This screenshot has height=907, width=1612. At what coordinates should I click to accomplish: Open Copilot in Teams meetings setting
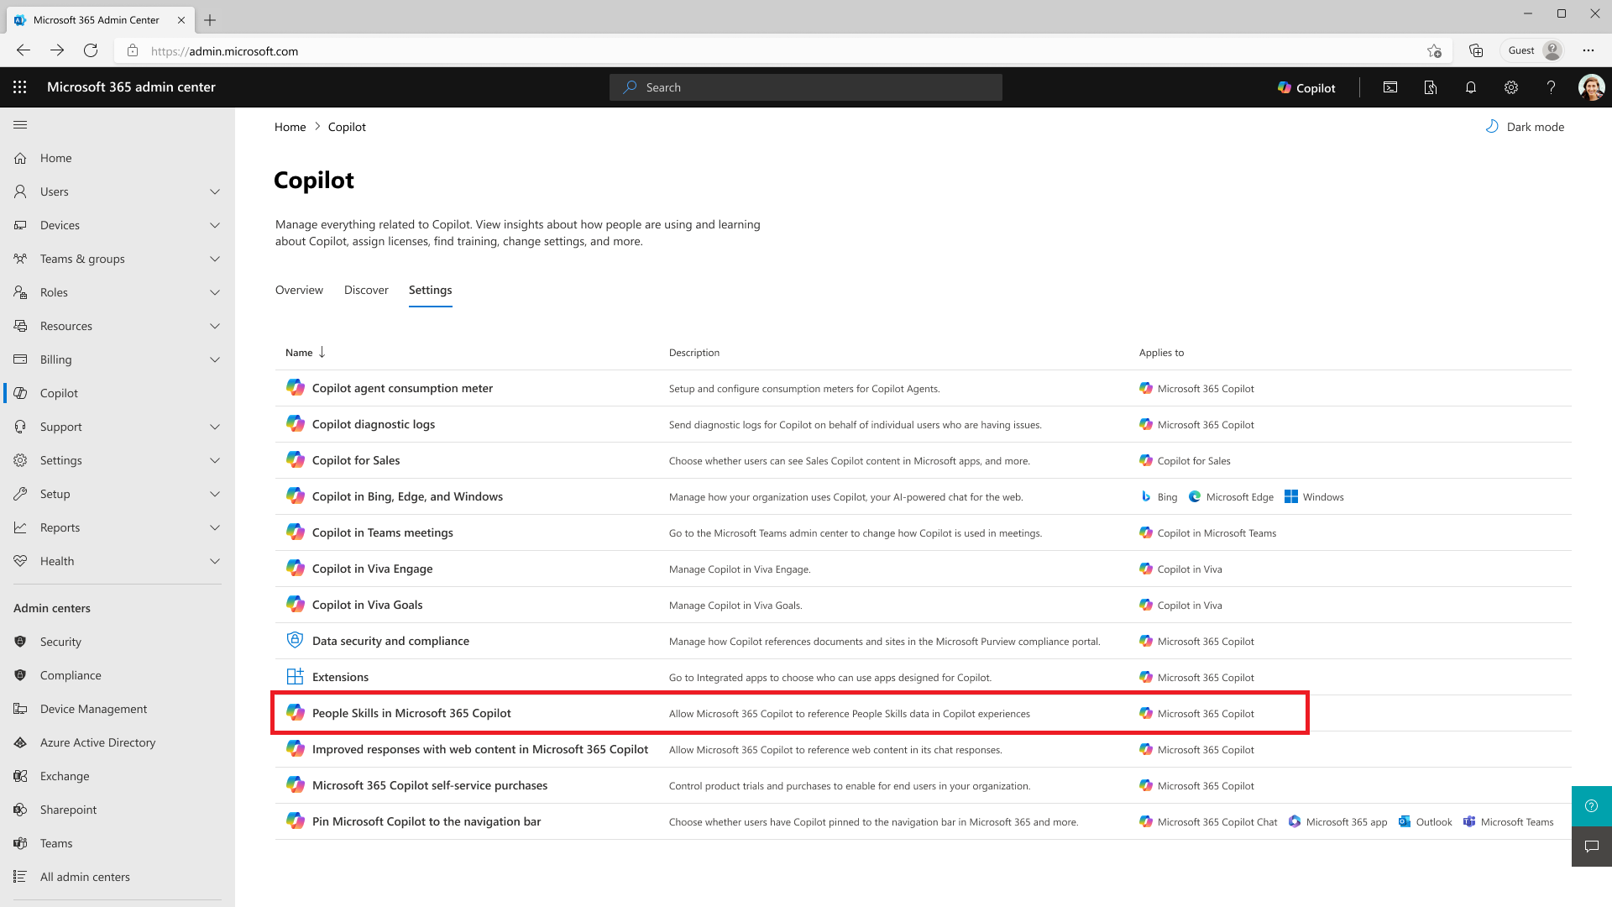pyautogui.click(x=382, y=532)
